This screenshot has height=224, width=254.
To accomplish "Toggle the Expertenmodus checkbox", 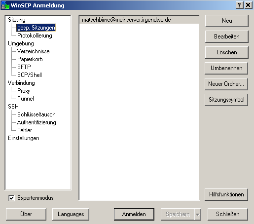I will coord(11,198).
